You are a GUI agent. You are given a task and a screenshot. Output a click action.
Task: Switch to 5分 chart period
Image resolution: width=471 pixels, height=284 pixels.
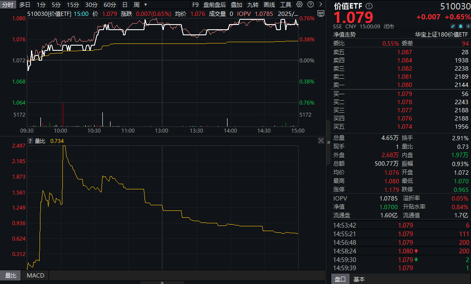coord(56,4)
